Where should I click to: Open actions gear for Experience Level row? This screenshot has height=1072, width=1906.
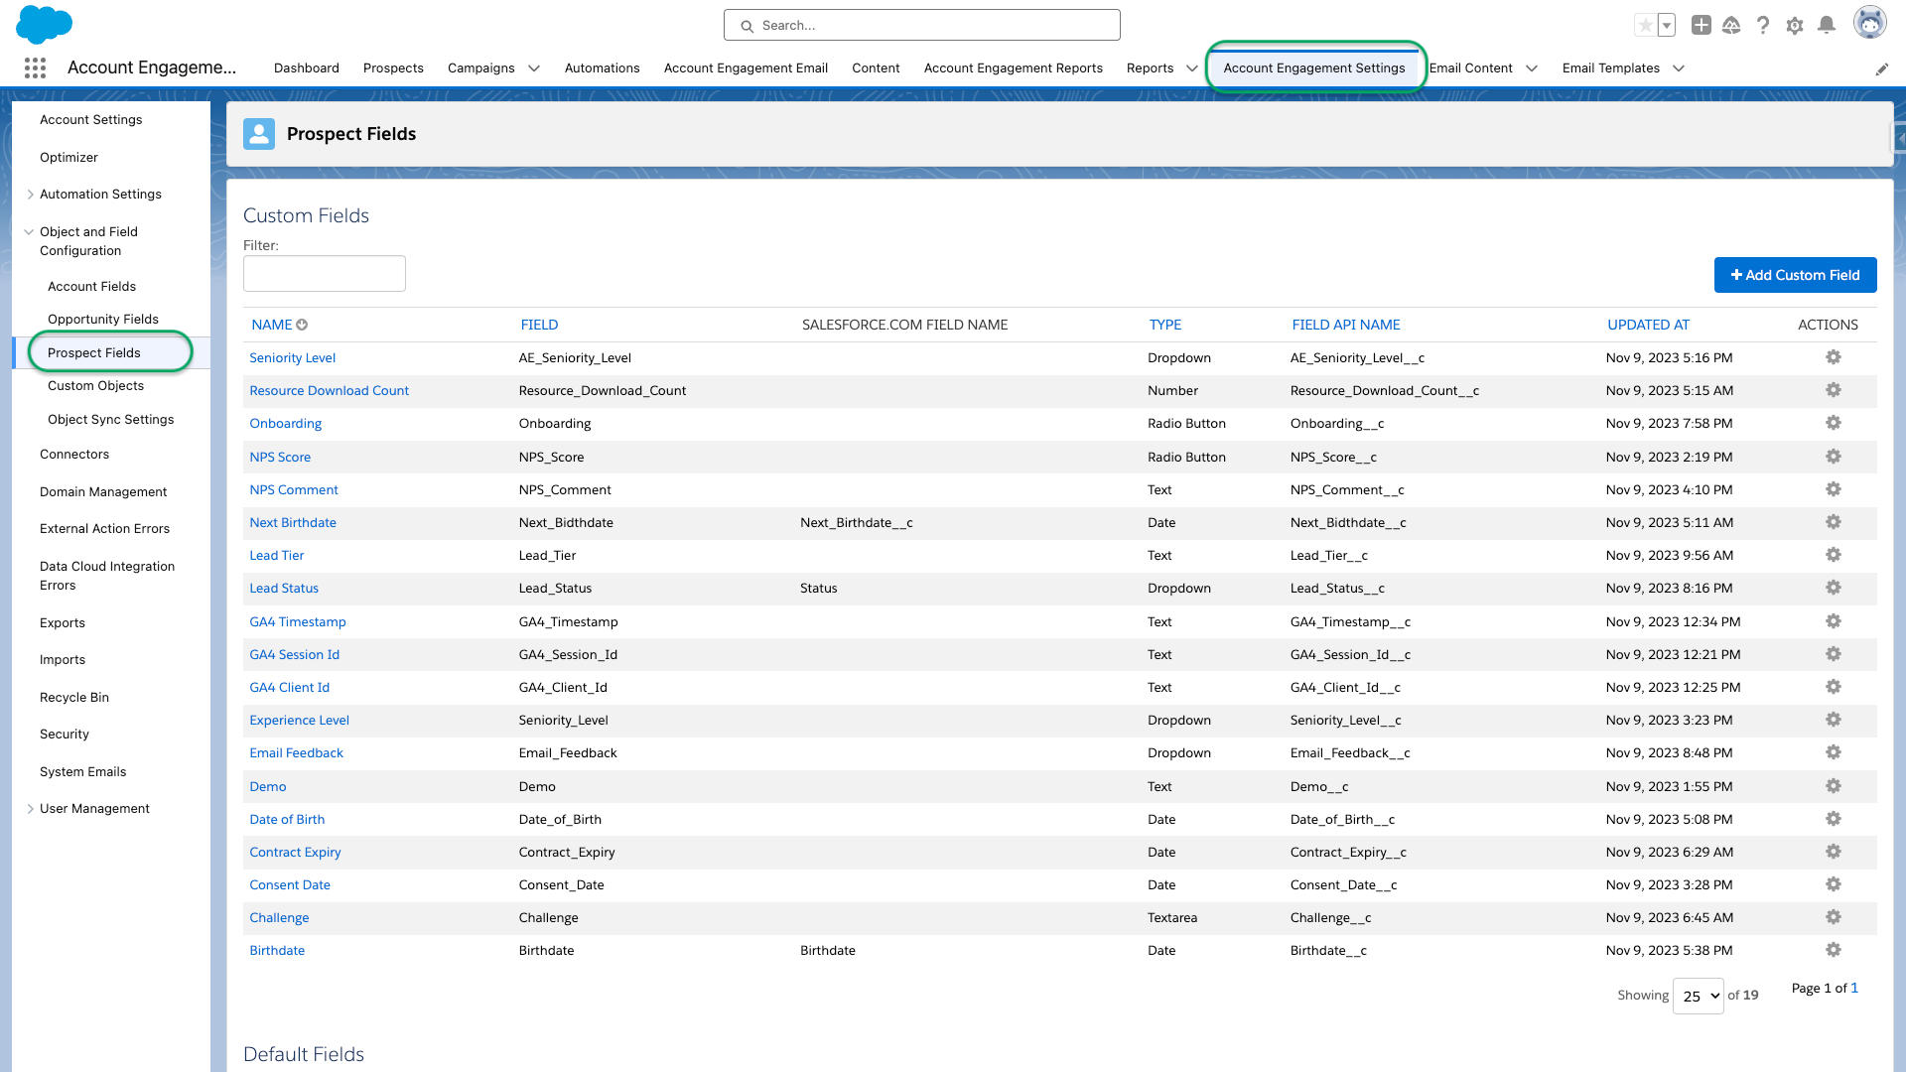click(x=1834, y=720)
